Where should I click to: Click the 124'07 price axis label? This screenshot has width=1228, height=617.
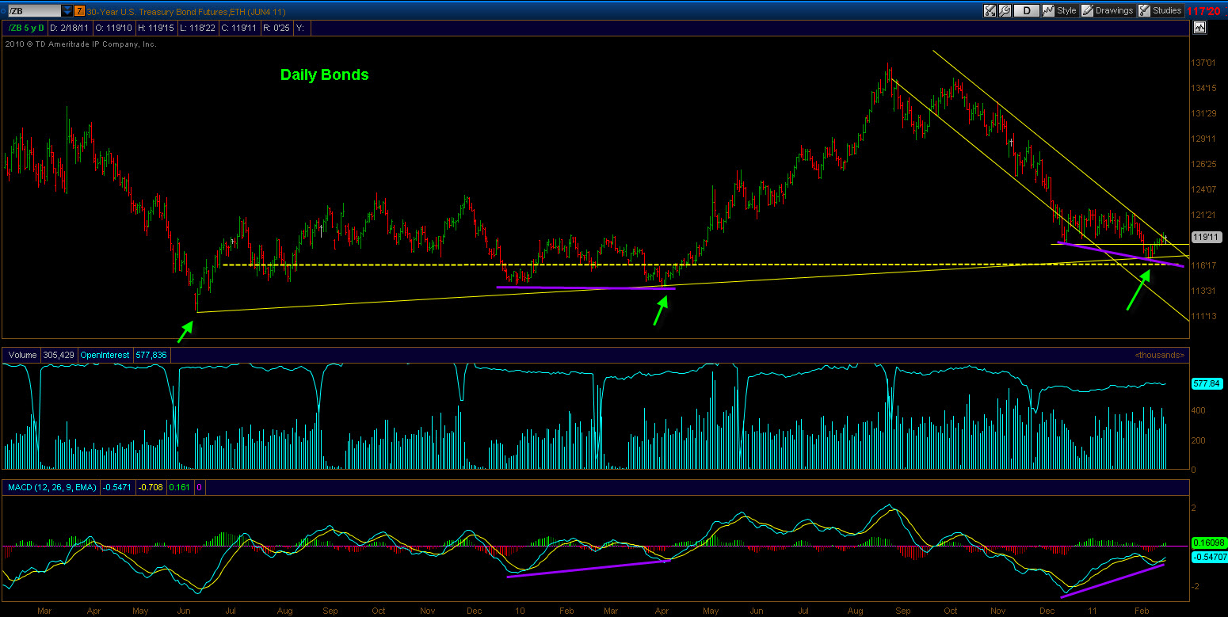1203,190
